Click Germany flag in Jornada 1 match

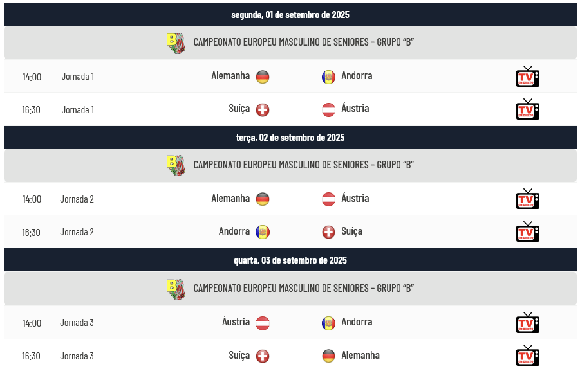coord(263,77)
